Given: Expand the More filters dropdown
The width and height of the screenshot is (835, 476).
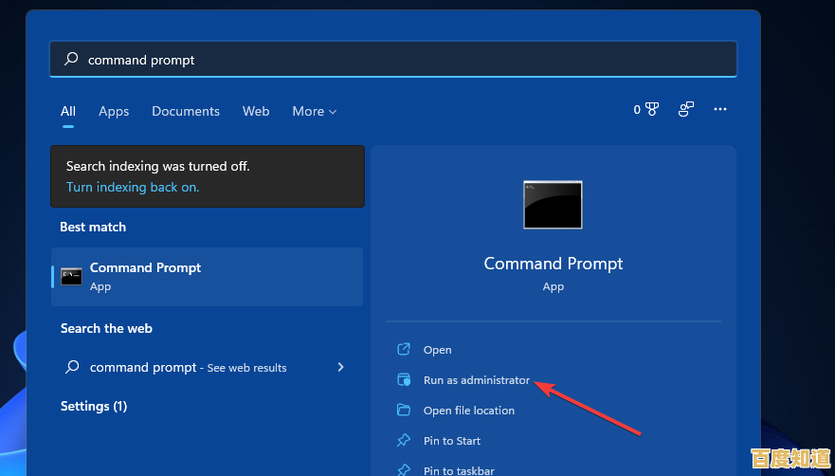Looking at the screenshot, I should pyautogui.click(x=314, y=112).
